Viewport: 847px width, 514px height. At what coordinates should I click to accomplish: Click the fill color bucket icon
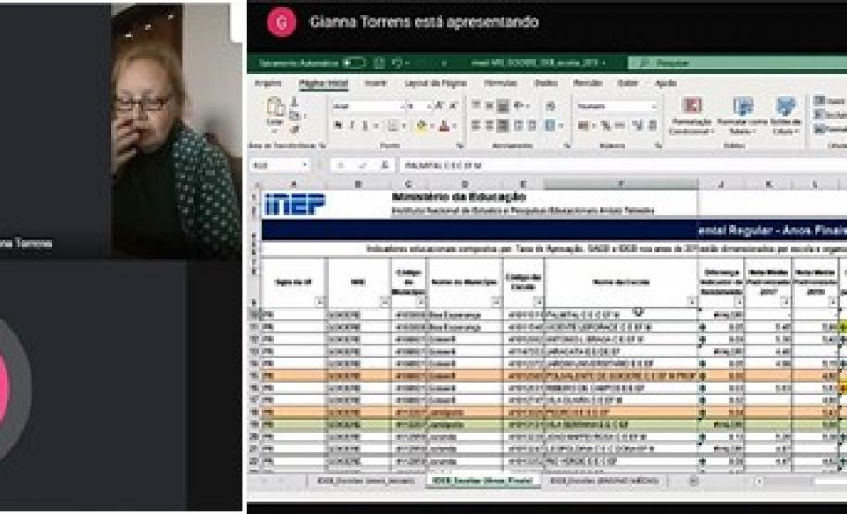click(422, 126)
